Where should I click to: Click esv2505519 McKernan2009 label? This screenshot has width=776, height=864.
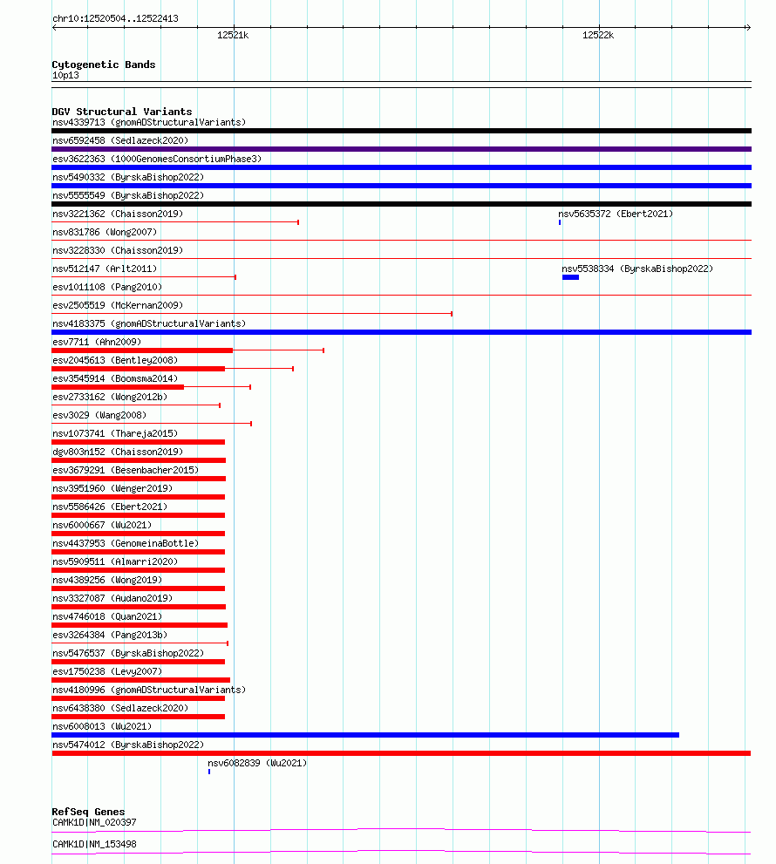(118, 305)
